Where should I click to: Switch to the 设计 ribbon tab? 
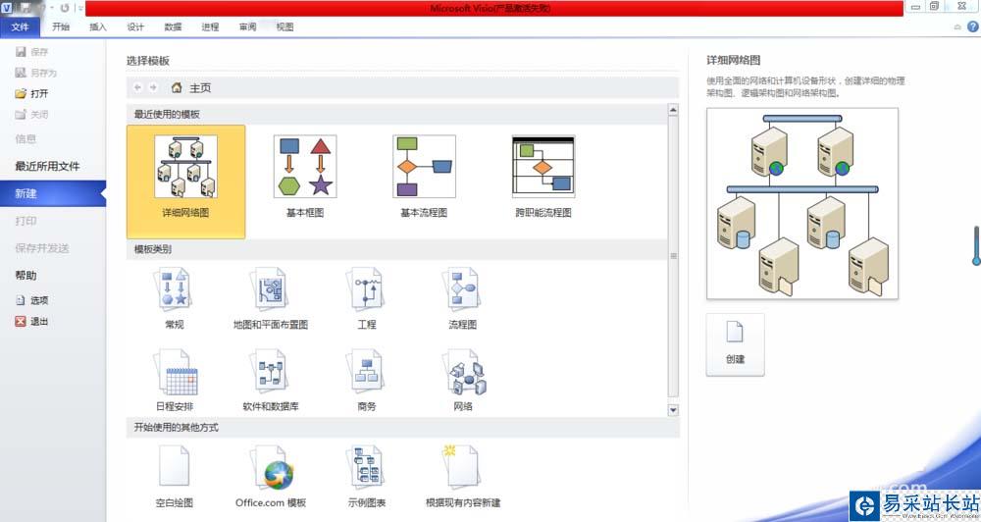click(135, 26)
